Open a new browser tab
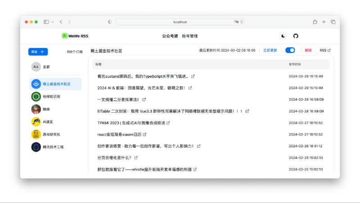This screenshot has height=203, width=360. (x=324, y=22)
